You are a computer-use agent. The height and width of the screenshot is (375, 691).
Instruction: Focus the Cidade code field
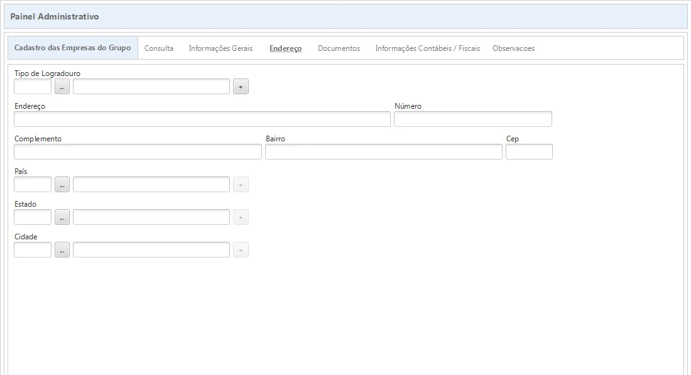point(33,250)
